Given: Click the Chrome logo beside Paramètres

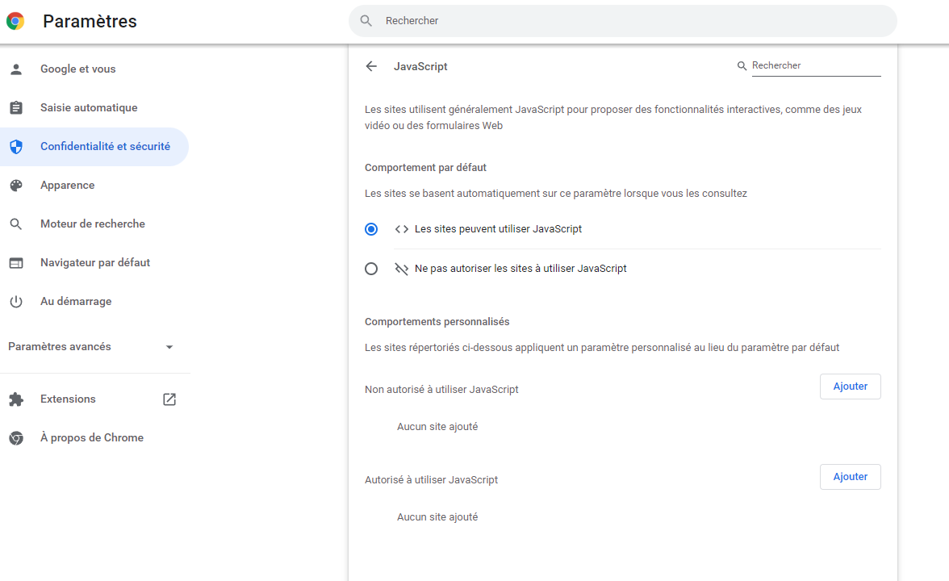Looking at the screenshot, I should (16, 21).
